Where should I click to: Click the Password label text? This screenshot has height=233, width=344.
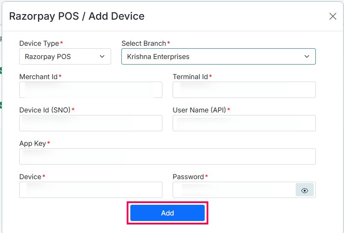tap(188, 177)
